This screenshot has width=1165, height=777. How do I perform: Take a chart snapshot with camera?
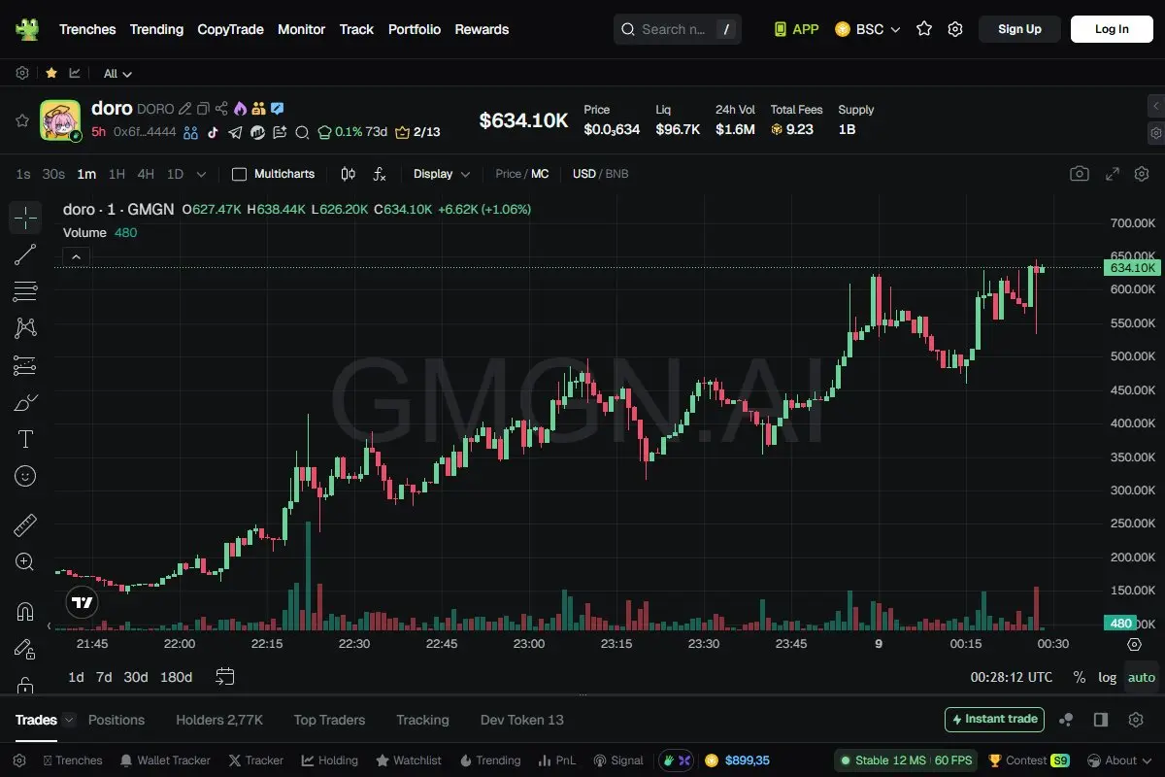(1080, 174)
